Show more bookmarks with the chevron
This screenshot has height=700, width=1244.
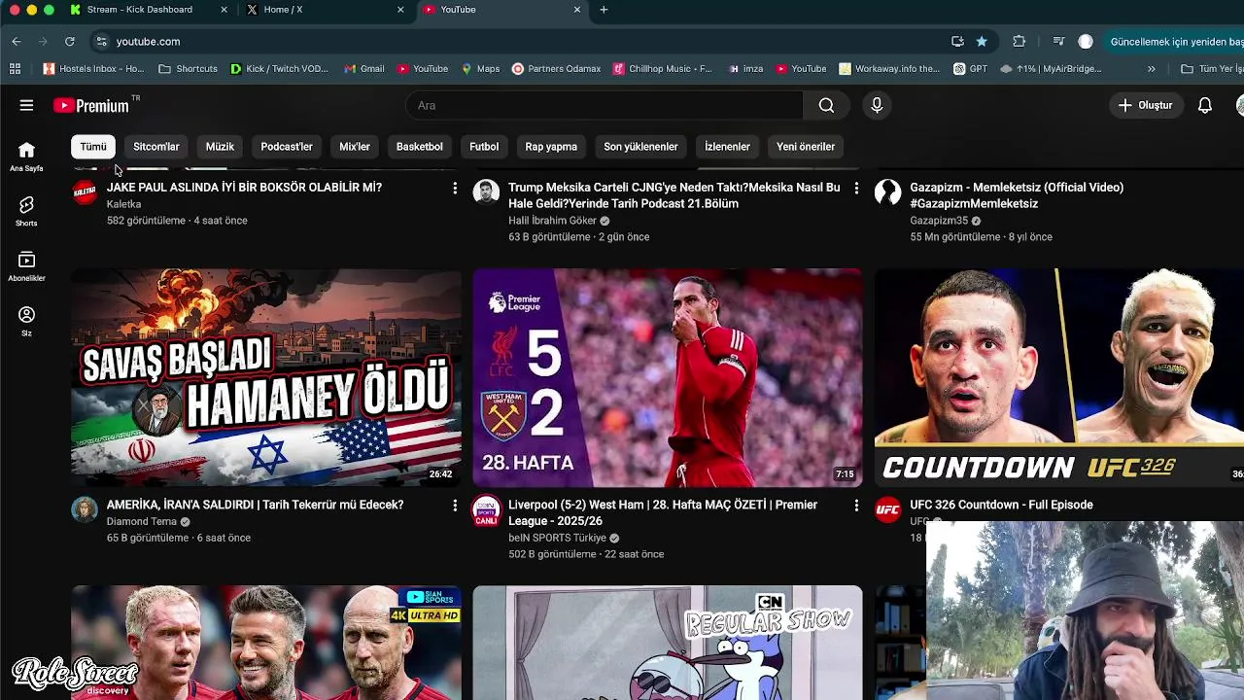pos(1152,69)
